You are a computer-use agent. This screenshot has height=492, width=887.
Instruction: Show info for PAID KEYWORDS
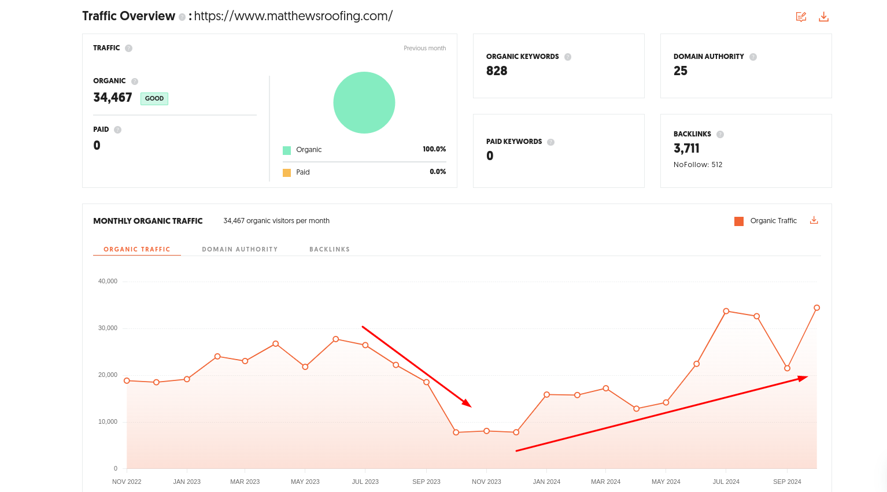tap(550, 142)
